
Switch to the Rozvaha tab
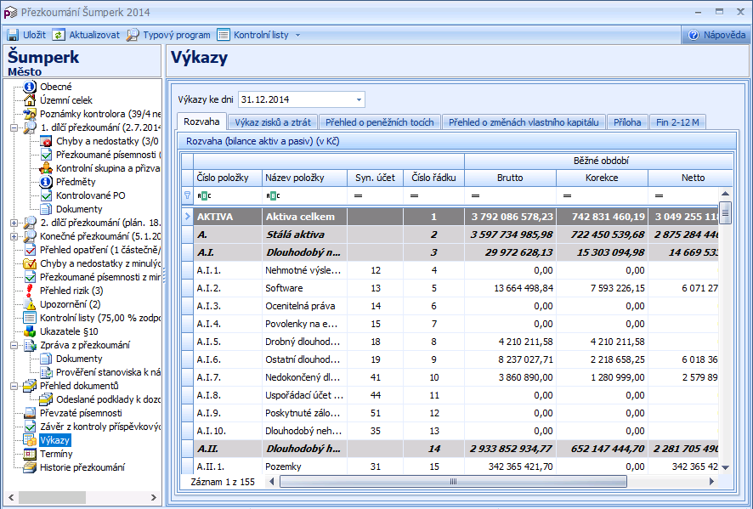click(x=201, y=122)
